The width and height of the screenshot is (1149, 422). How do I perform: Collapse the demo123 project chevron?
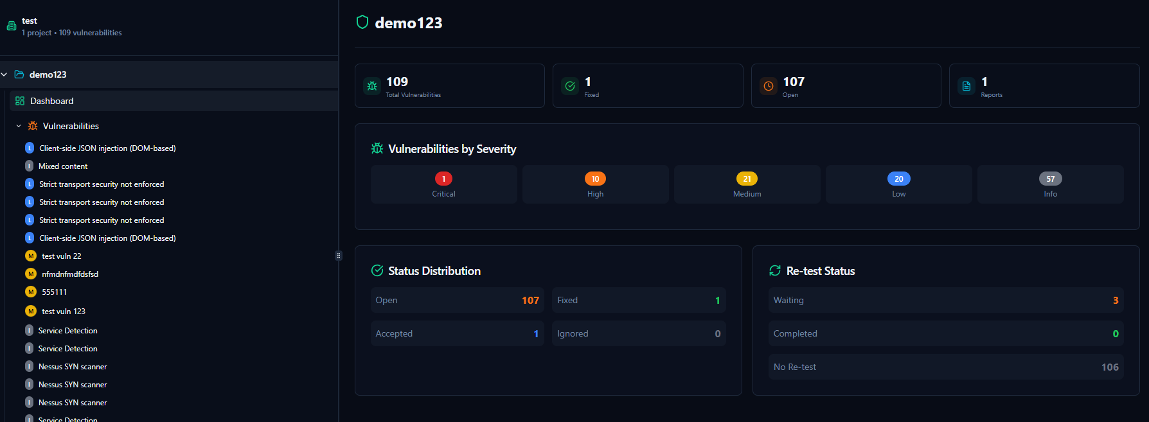click(x=4, y=75)
